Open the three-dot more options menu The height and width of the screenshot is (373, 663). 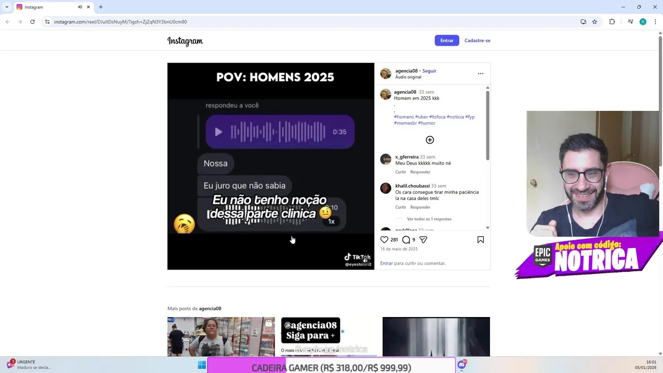pyautogui.click(x=481, y=74)
